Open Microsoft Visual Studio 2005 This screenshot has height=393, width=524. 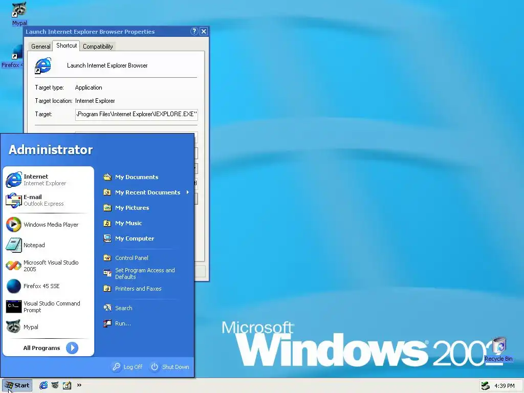(x=48, y=266)
